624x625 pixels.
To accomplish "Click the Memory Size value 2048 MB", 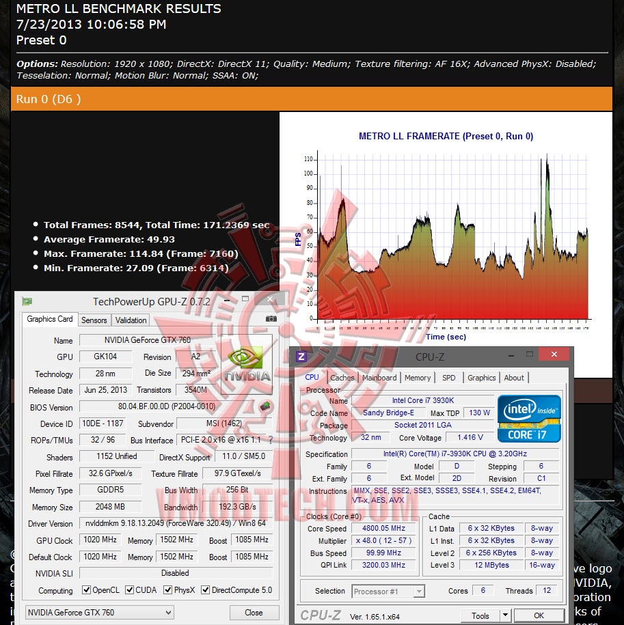I will coord(110,507).
